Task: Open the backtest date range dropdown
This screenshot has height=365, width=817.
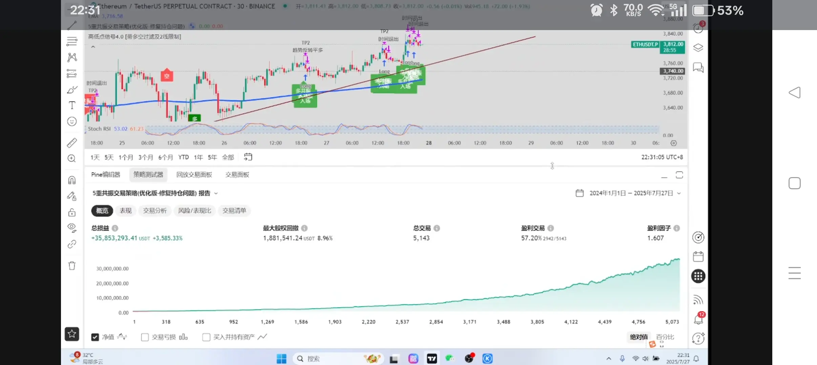Action: 628,193
